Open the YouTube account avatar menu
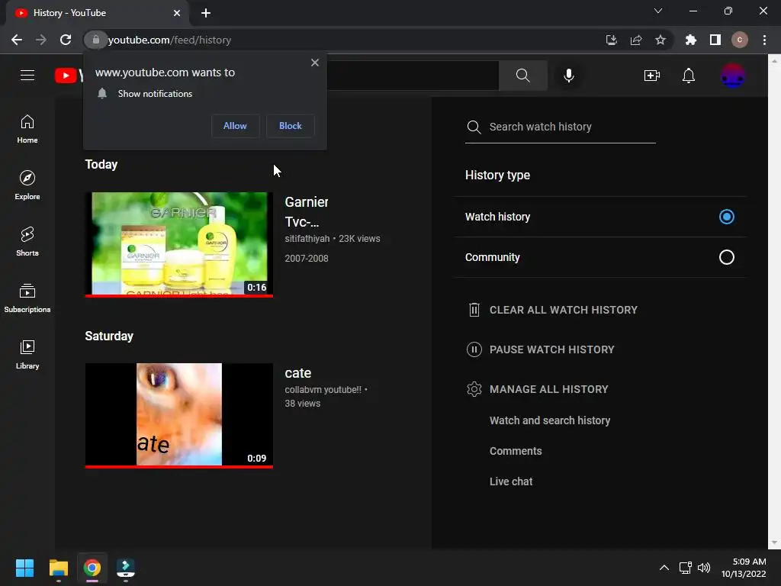 pyautogui.click(x=732, y=76)
